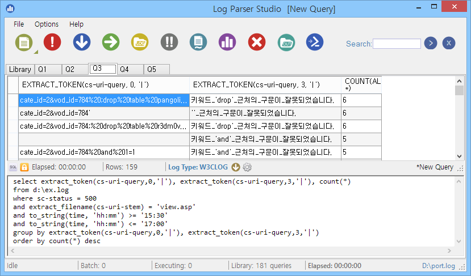
Task: Select the highlighted drop table pangoli cell
Action: [x=104, y=100]
